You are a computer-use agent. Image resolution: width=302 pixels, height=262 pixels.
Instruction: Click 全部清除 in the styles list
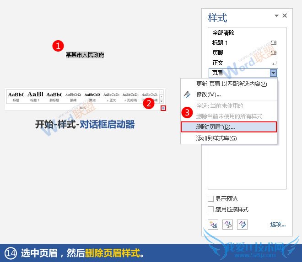click(223, 33)
